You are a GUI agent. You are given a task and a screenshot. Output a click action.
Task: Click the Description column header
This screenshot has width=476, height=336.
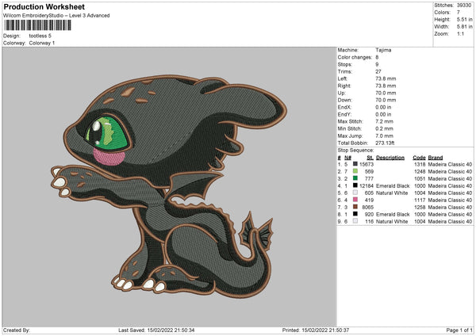coord(390,158)
